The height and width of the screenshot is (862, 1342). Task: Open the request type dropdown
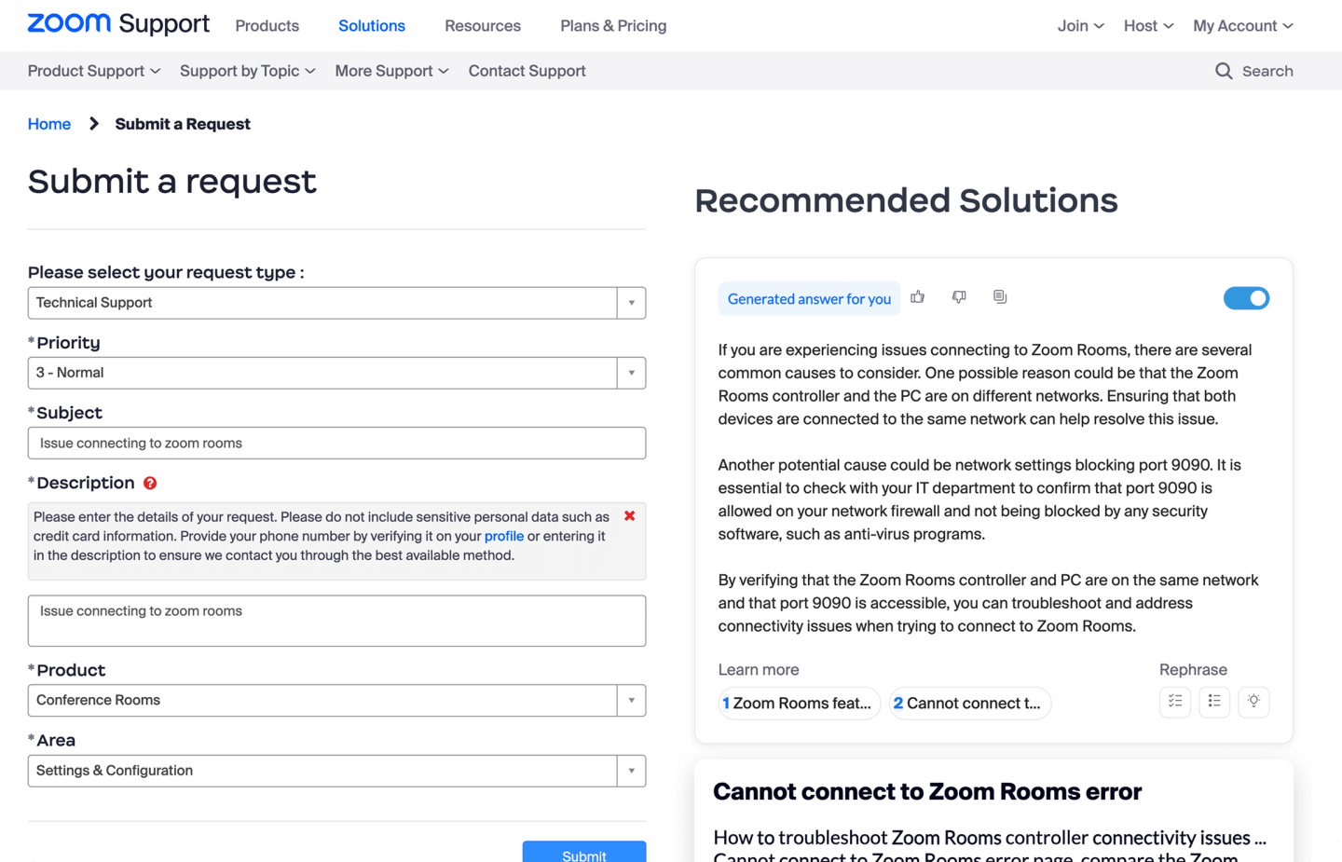pyautogui.click(x=631, y=303)
